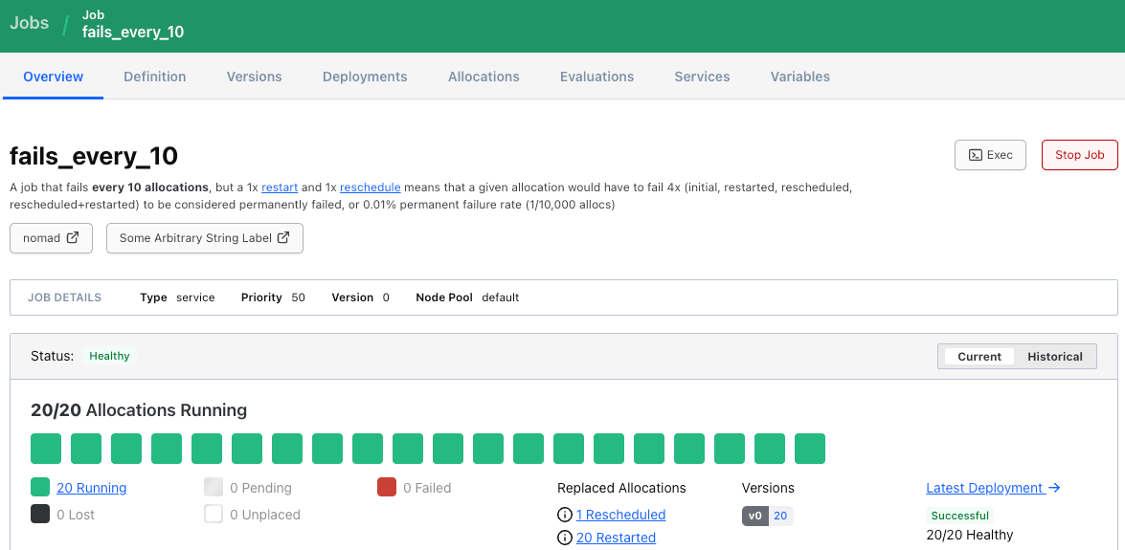1125x550 pixels.
Task: Click the info icon beside 1 Rescheduled
Action: point(565,515)
